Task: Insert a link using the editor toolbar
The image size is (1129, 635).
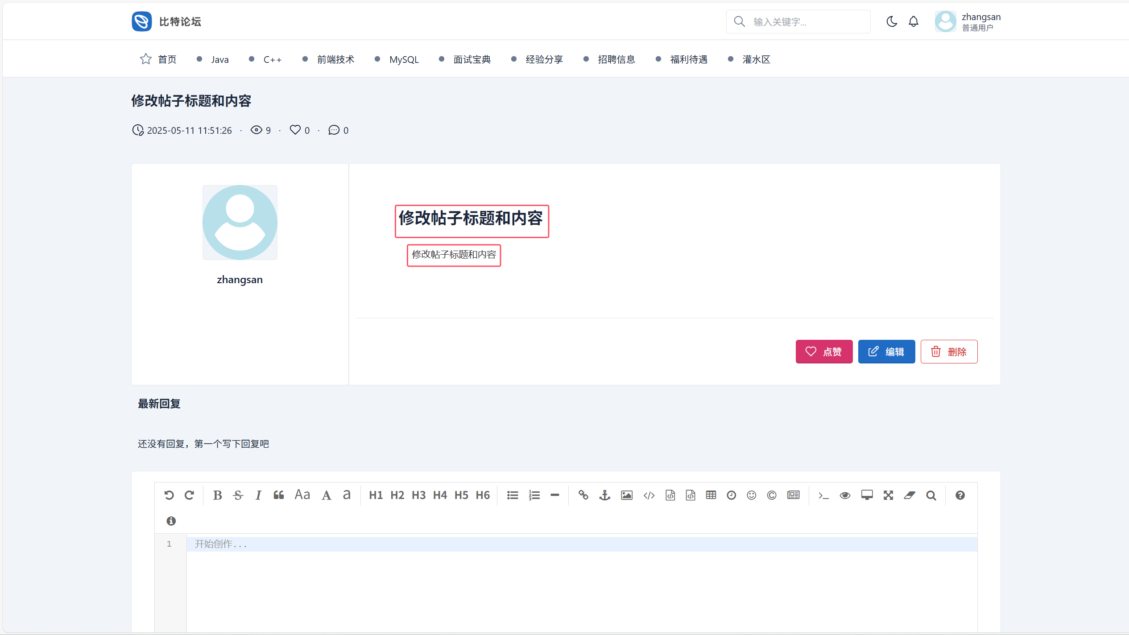Action: tap(583, 495)
